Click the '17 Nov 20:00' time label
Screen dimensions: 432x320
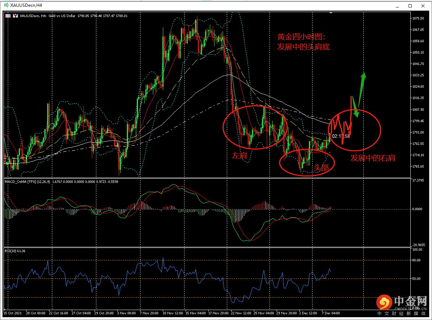[x=218, y=313]
